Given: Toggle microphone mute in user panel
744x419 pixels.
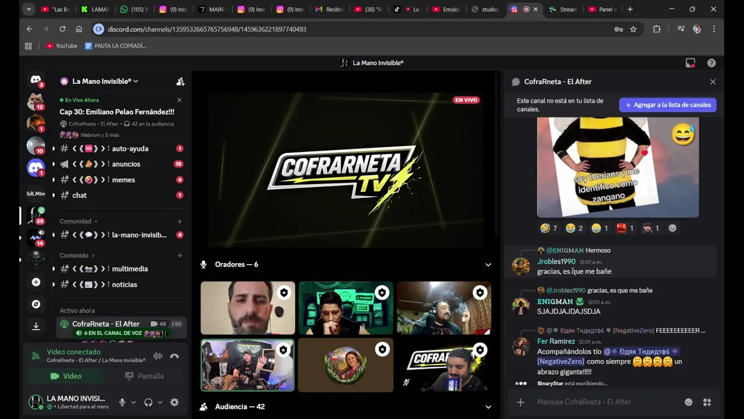Looking at the screenshot, I should click(x=122, y=402).
